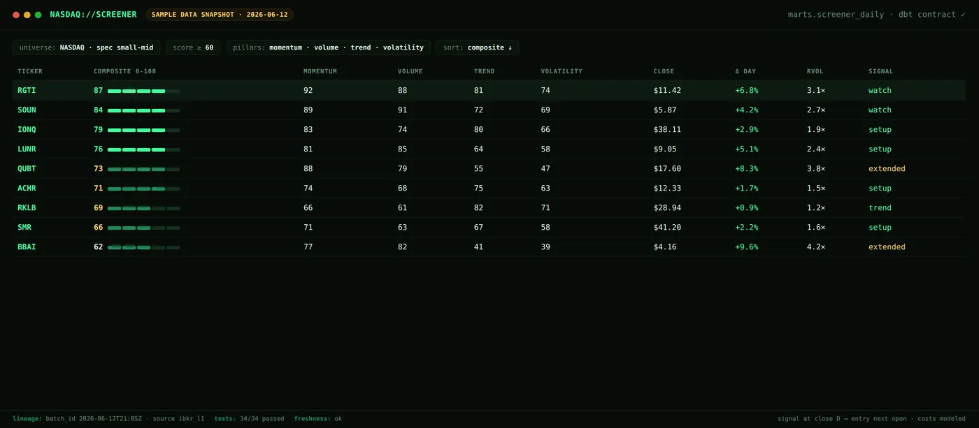Click signal at close D footer note
Screen dimensions: 979x428
pyautogui.click(x=872, y=419)
